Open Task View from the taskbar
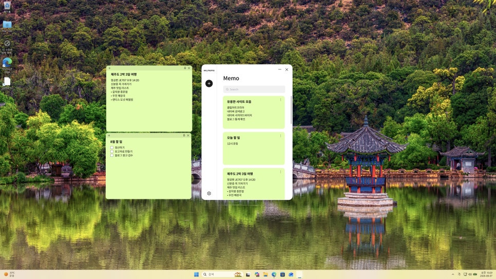This screenshot has width=496, height=279. [248, 274]
